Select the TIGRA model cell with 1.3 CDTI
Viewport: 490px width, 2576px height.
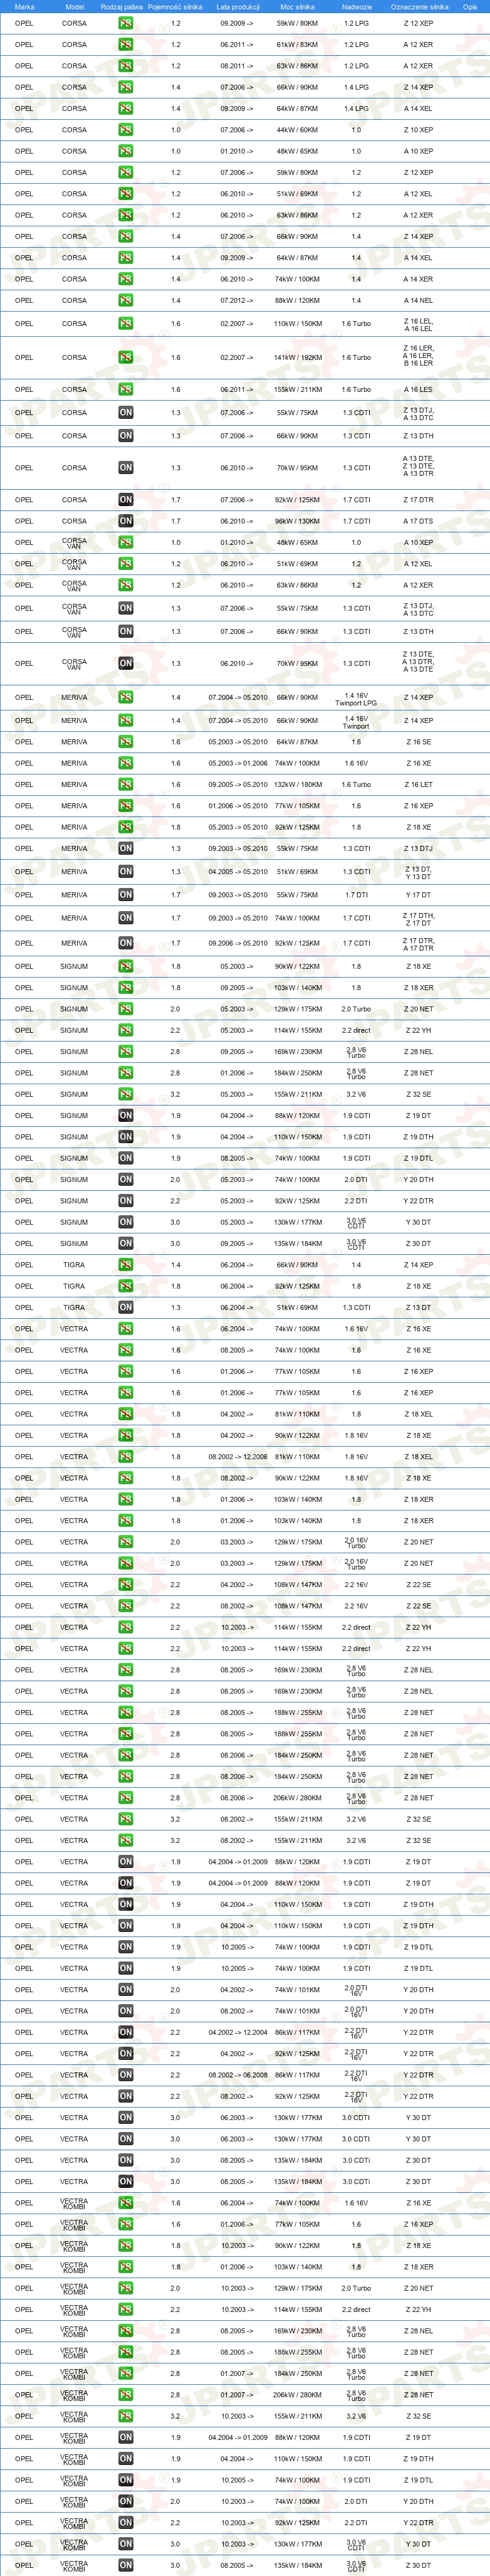tap(74, 1307)
